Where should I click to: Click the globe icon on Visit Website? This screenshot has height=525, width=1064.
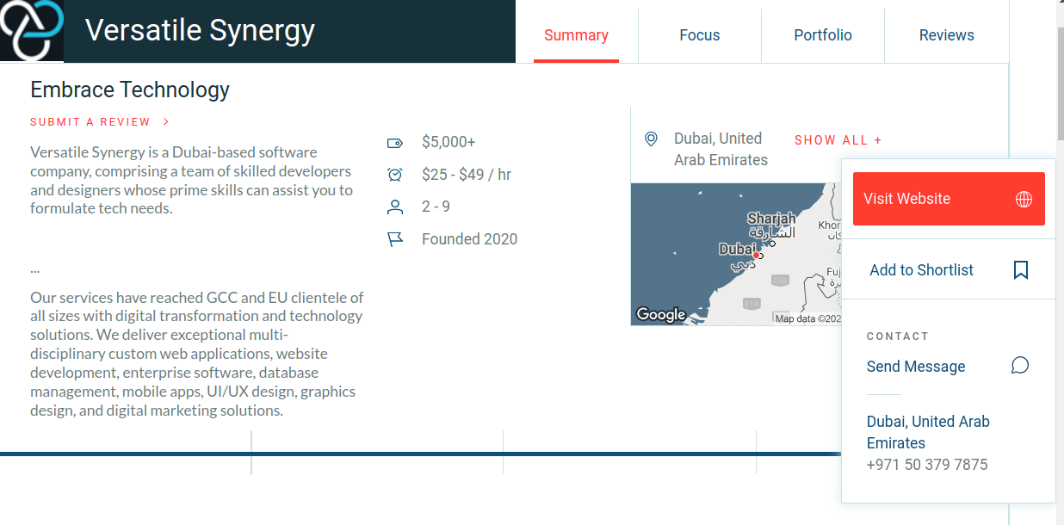[1024, 199]
